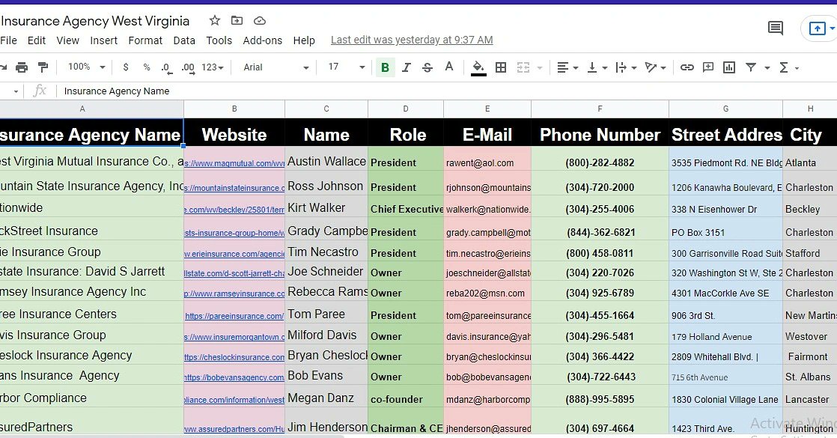Select the paint format tool
Image resolution: width=837 pixels, height=438 pixels.
(x=43, y=67)
